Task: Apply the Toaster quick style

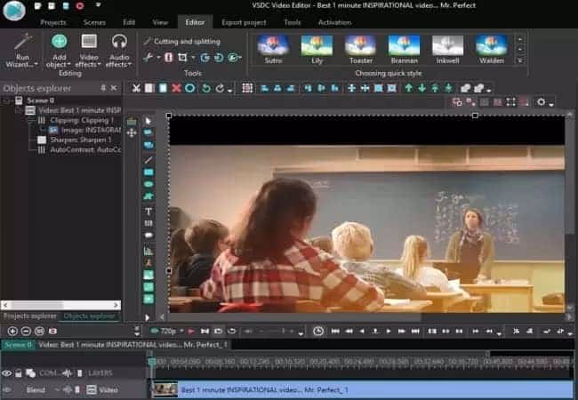Action: pos(360,50)
